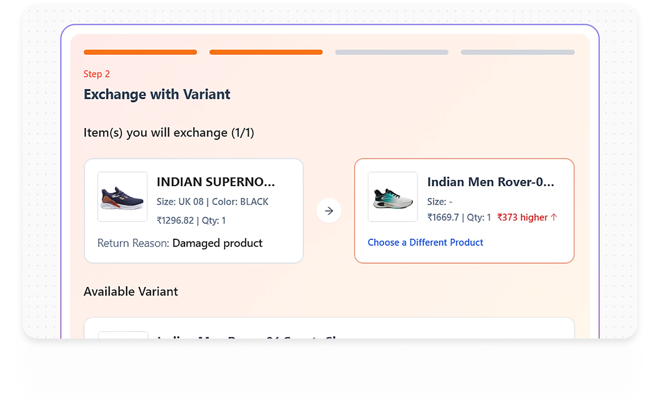
Task: Click the Step 2 label
Action: (97, 74)
